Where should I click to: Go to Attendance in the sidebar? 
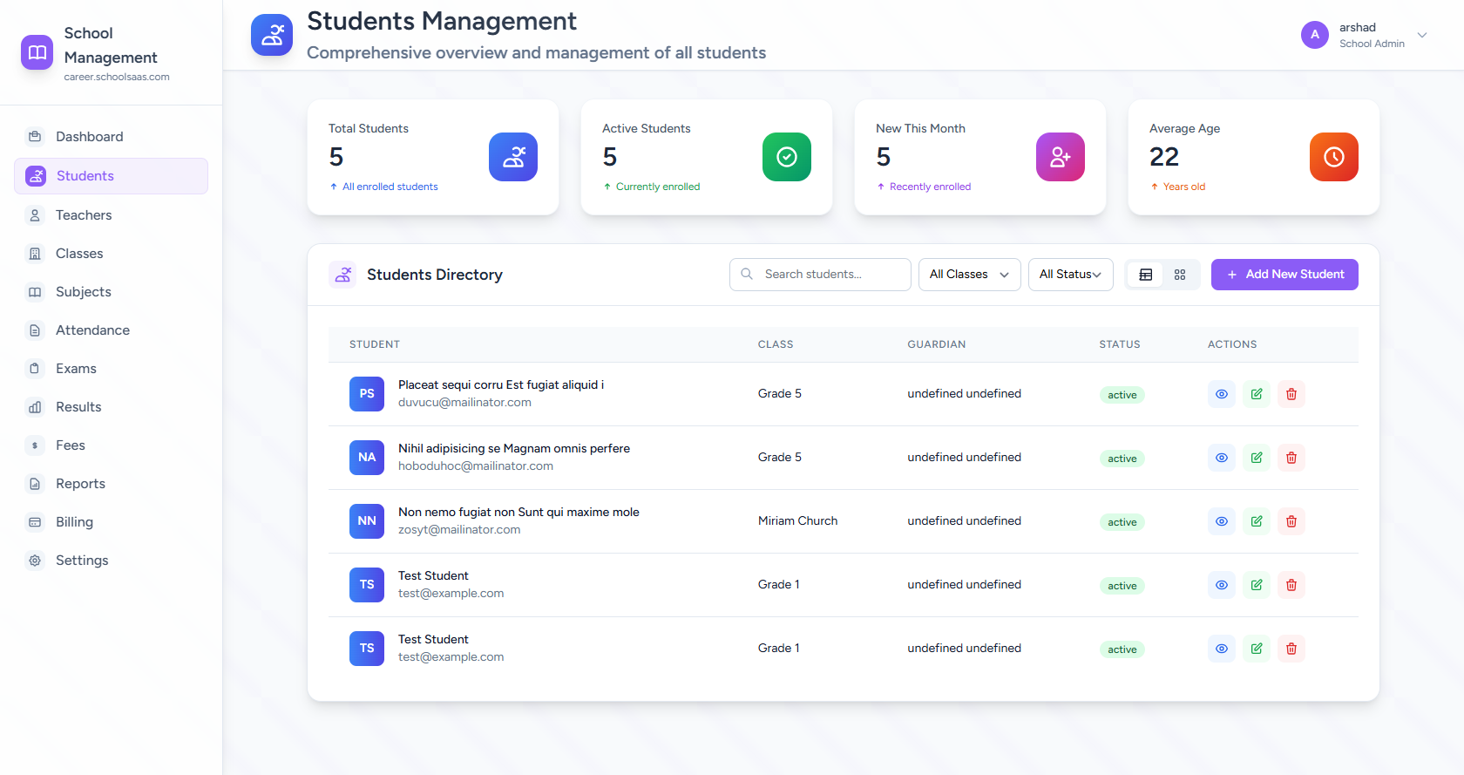(x=92, y=330)
